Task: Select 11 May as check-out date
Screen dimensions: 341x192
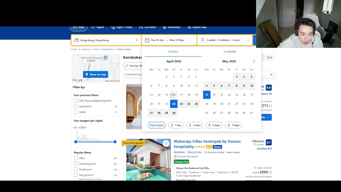Action: 207,95
